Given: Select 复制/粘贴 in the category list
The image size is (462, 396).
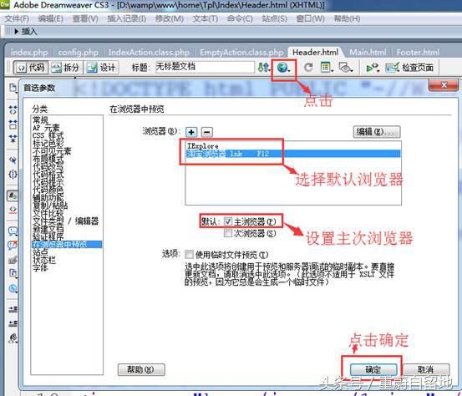Looking at the screenshot, I should pos(49,205).
